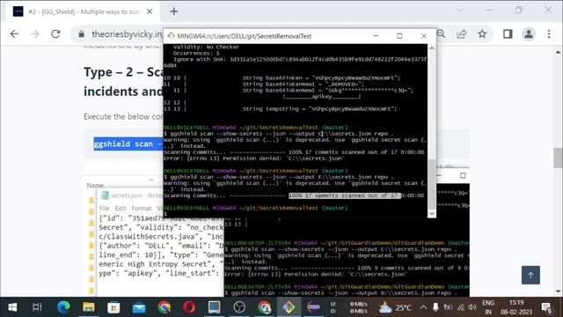The image size is (563, 317).
Task: Toggle the browser side panel
Action: (x=508, y=34)
